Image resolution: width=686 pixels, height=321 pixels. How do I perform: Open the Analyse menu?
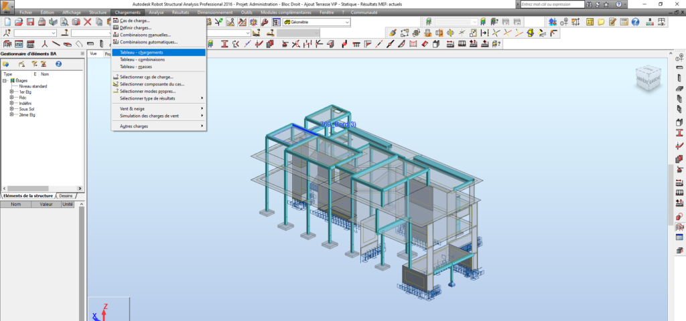(156, 13)
